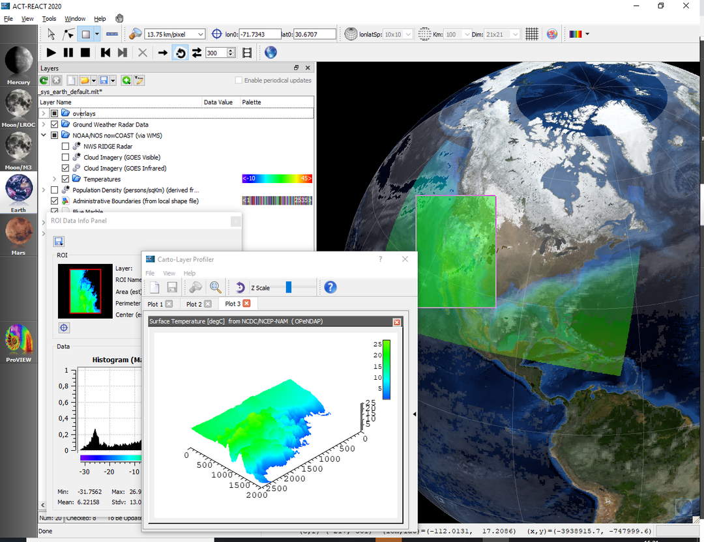Adjust the Z Scale slider
The image size is (704, 542).
point(289,287)
